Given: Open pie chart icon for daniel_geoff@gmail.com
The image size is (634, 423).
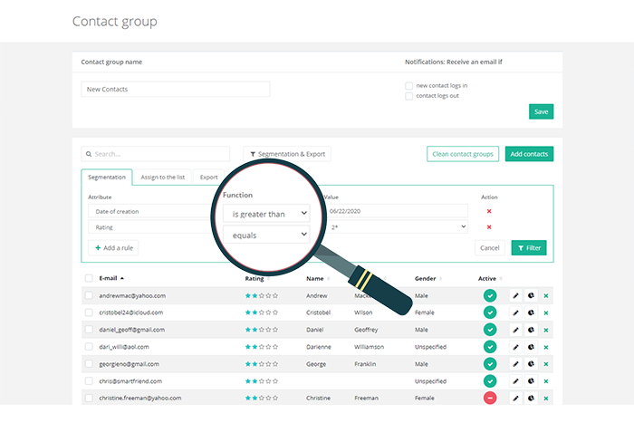Looking at the screenshot, I should 531,330.
